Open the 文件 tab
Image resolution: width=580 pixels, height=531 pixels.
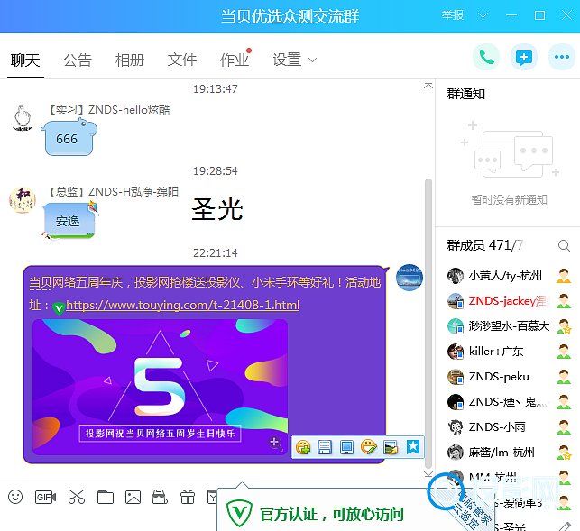point(182,60)
